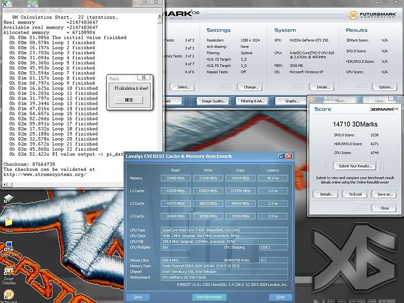The width and height of the screenshot is (404, 303).
Task: Open Options... under the Results section
Action: [385, 87]
